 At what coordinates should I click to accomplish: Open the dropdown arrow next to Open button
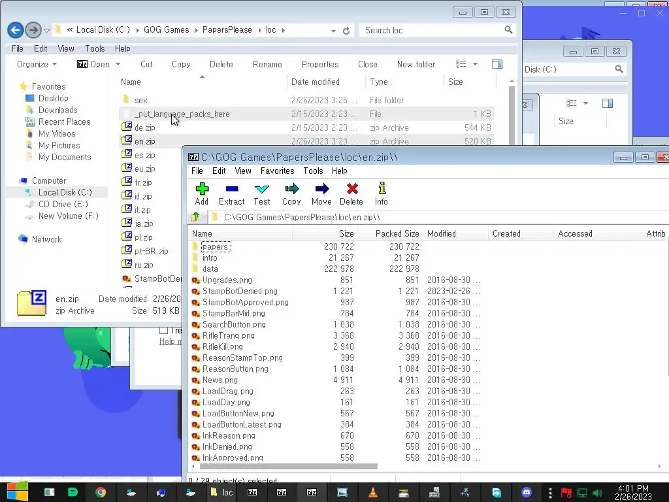[x=118, y=65]
